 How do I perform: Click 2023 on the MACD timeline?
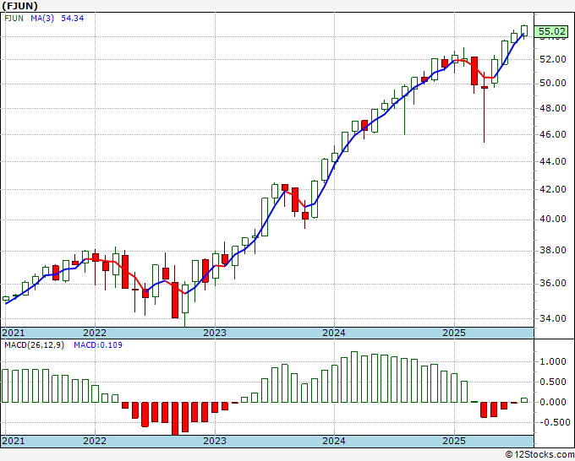(x=215, y=441)
